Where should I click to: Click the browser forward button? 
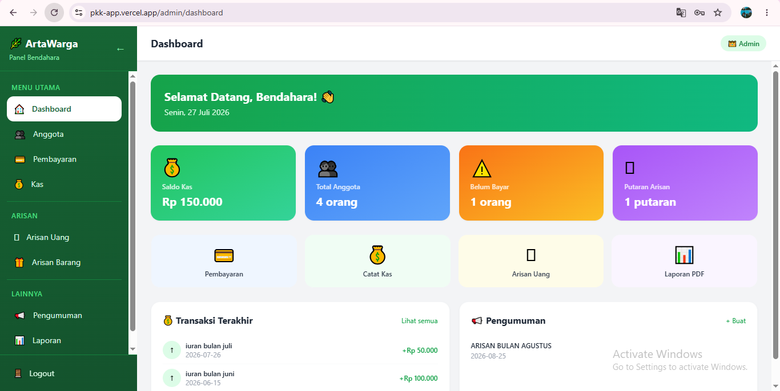pos(34,13)
